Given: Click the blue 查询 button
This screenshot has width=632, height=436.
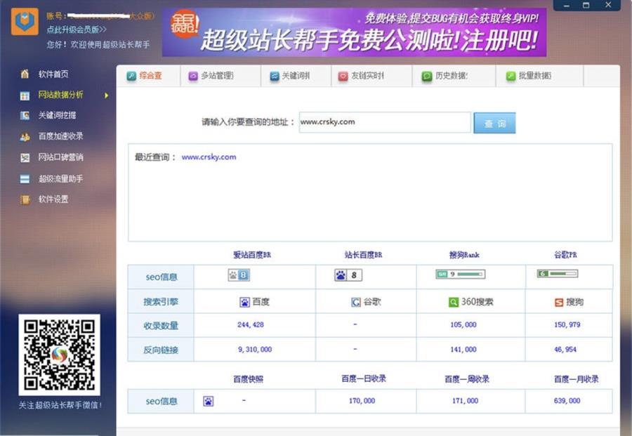Looking at the screenshot, I should (494, 124).
